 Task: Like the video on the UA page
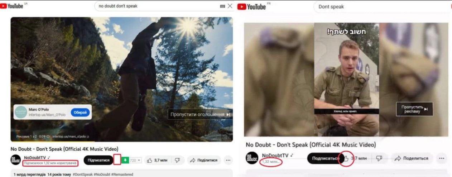point(158,160)
